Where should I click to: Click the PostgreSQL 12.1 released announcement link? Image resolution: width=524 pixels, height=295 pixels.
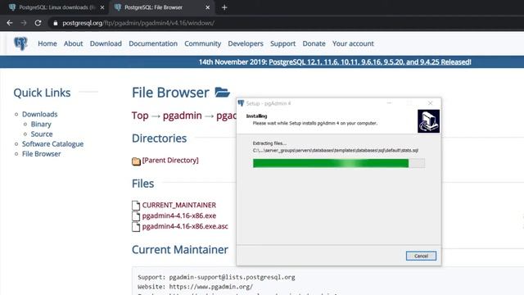(370, 62)
